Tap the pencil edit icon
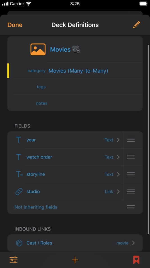The width and height of the screenshot is (150, 268). pyautogui.click(x=137, y=25)
